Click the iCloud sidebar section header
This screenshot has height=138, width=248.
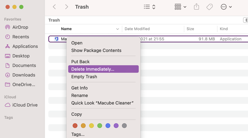click(10, 97)
